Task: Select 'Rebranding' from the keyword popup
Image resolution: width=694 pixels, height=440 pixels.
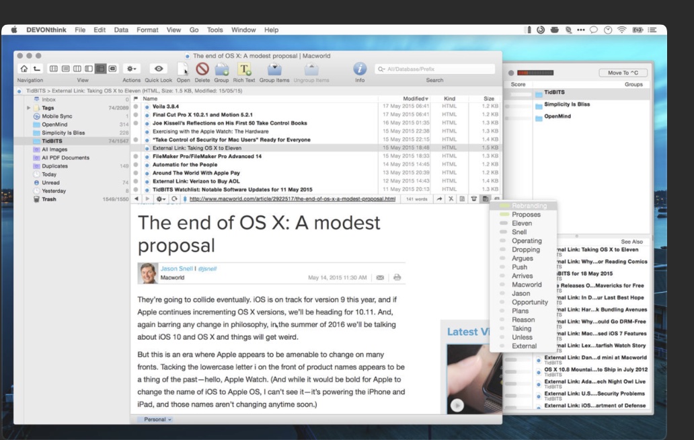Action: pos(529,206)
